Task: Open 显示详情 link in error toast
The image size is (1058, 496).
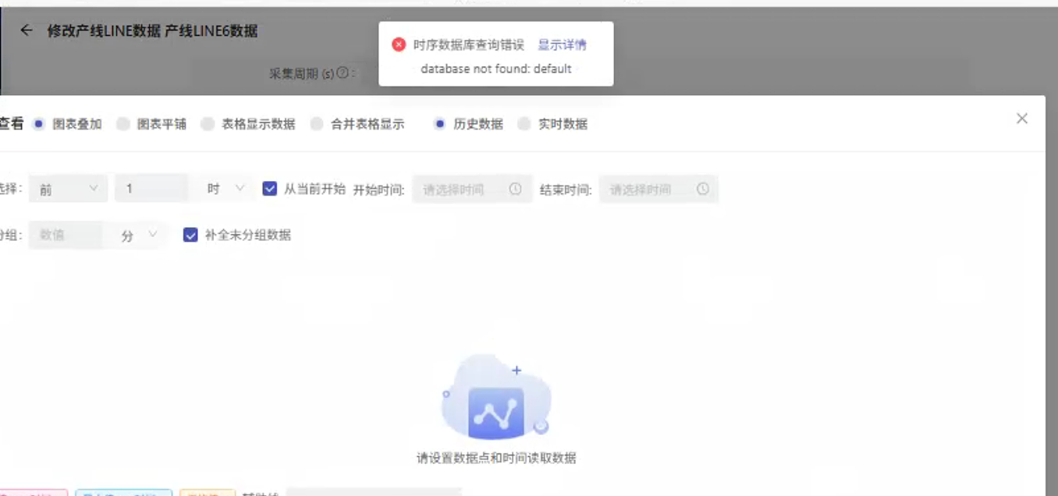Action: pyautogui.click(x=562, y=45)
